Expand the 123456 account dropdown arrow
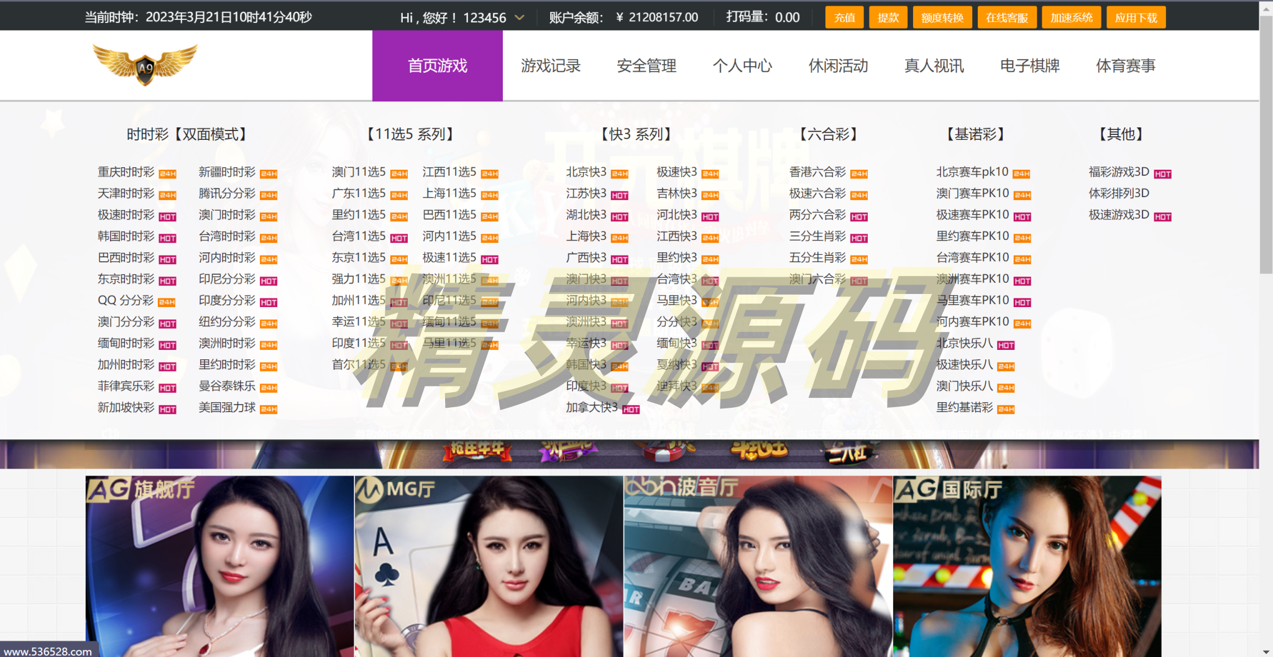Viewport: 1273px width, 657px height. [520, 17]
